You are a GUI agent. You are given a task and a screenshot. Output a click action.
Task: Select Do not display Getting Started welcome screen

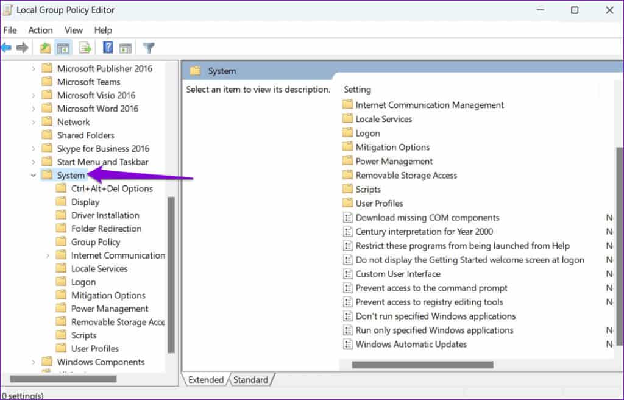470,260
